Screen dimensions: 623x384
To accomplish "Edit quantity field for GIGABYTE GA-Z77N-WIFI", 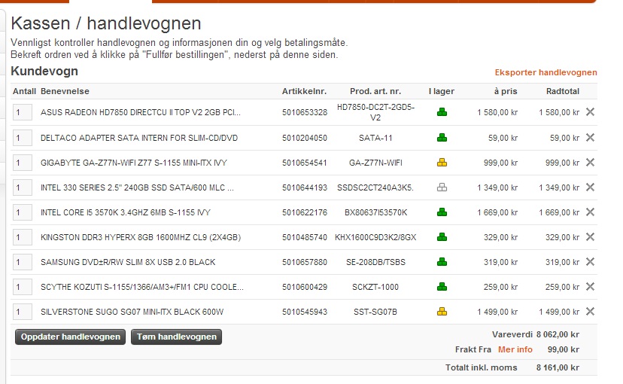I will [23, 163].
